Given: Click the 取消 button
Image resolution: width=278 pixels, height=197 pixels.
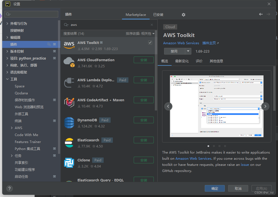Looking at the screenshot, I should tap(238, 188).
